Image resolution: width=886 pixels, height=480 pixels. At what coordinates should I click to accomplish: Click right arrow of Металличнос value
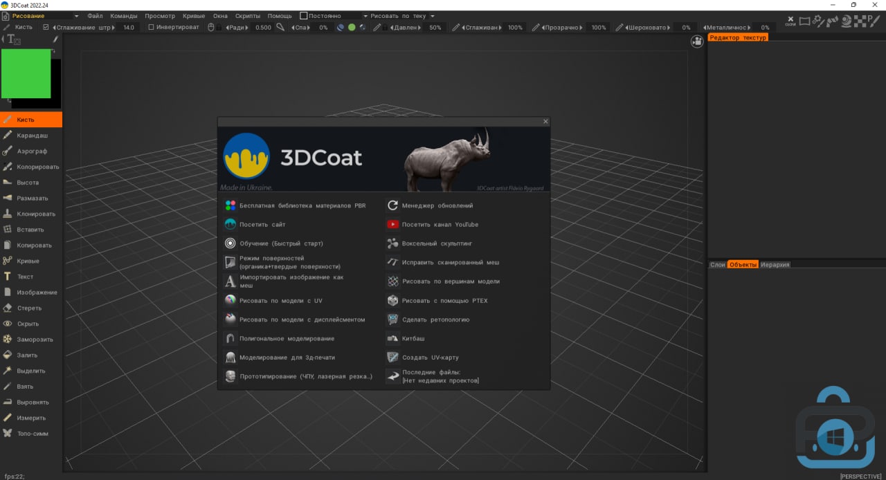coord(749,28)
